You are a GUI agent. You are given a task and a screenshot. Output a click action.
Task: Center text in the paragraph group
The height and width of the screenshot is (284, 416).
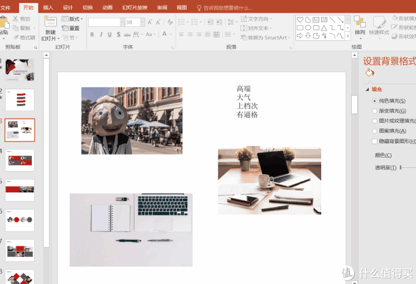(190, 34)
